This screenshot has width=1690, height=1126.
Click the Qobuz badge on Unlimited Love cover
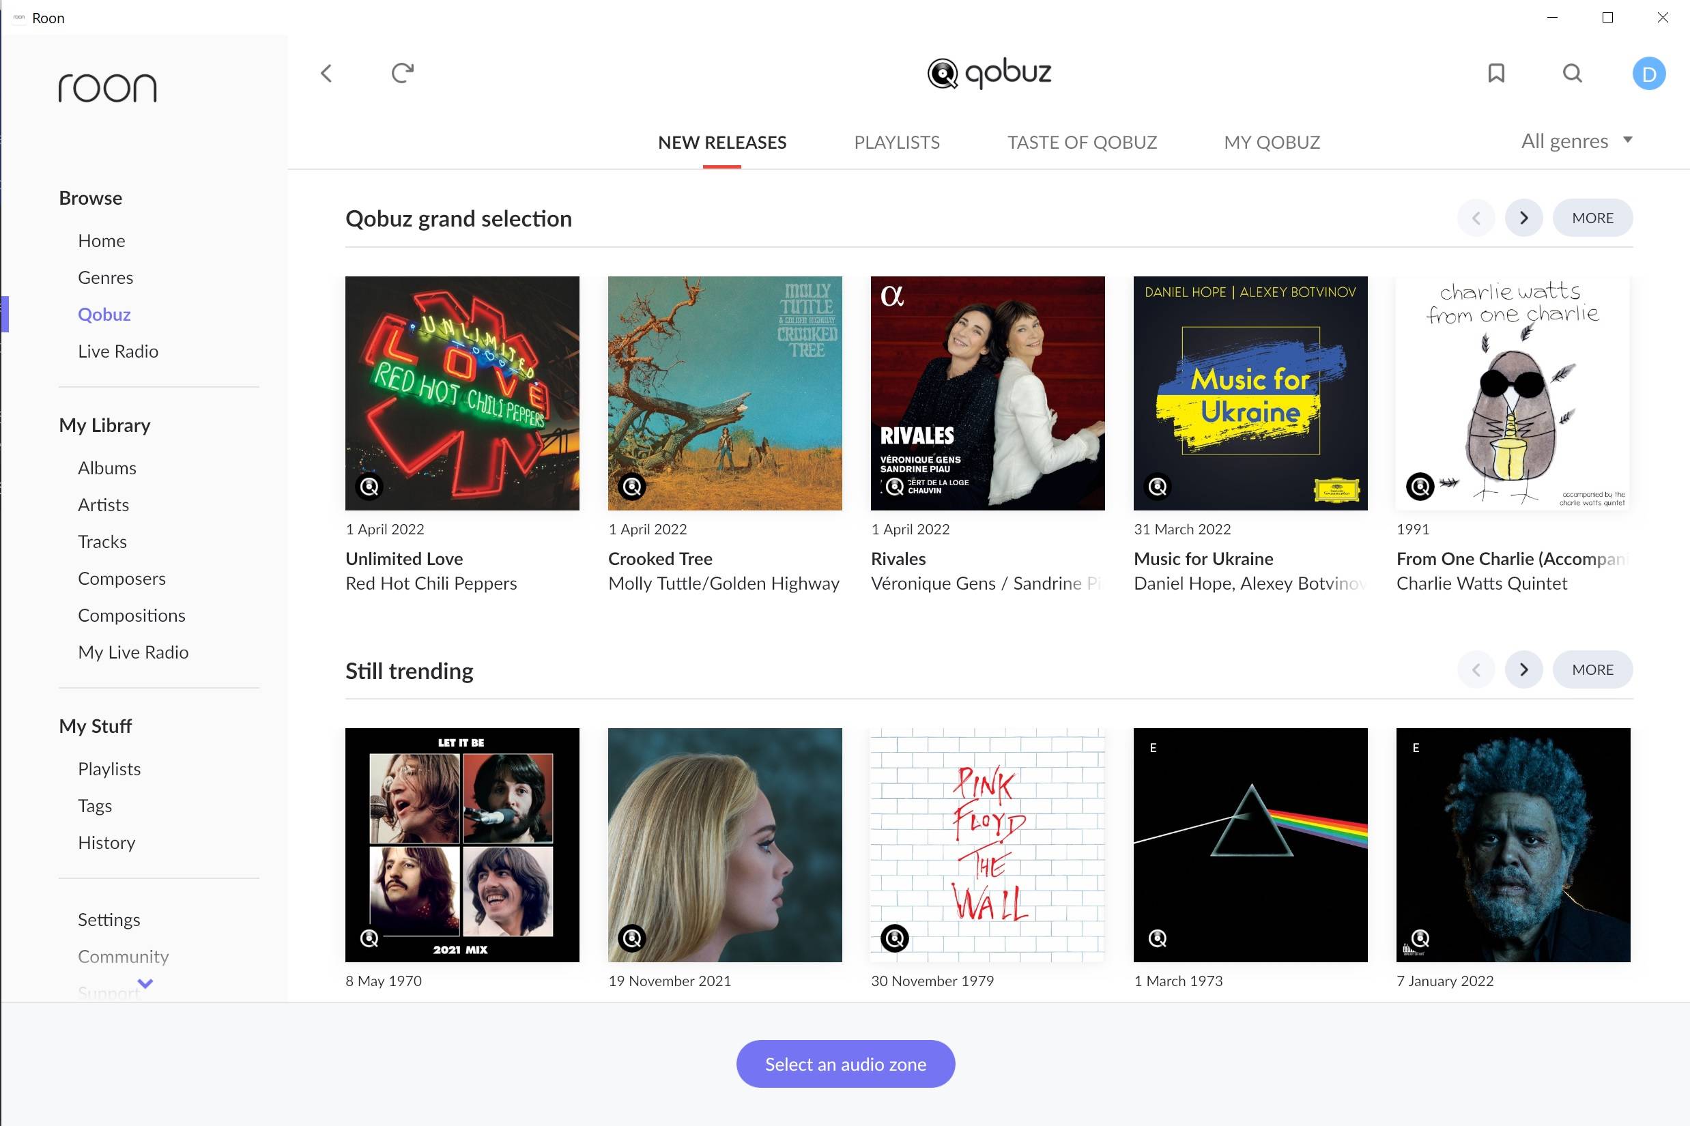[370, 487]
